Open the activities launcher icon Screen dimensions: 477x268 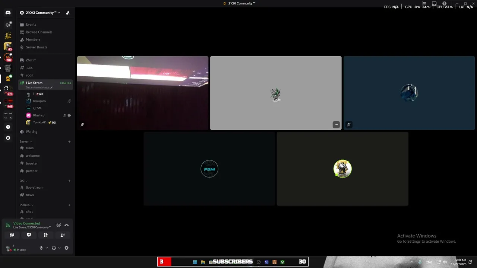click(45, 235)
